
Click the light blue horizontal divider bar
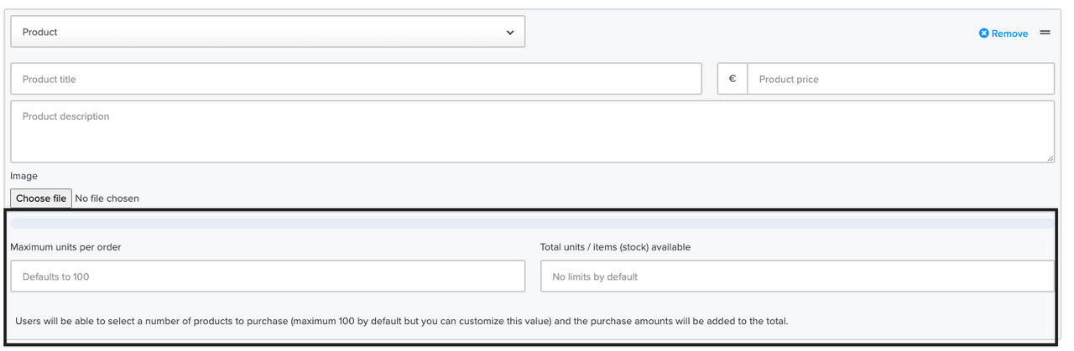point(532,223)
